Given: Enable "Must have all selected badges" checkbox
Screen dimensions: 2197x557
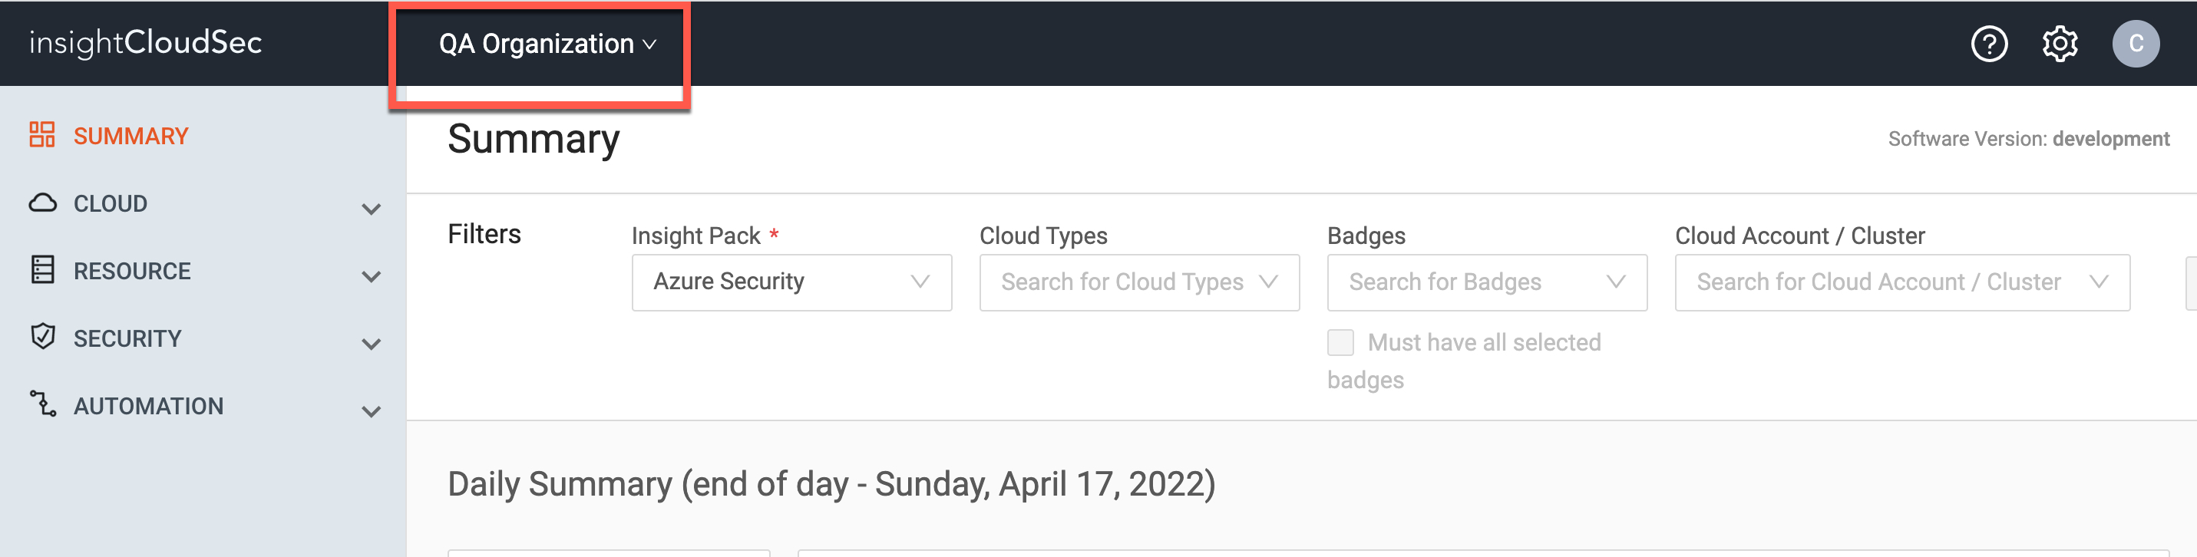Looking at the screenshot, I should (1340, 343).
